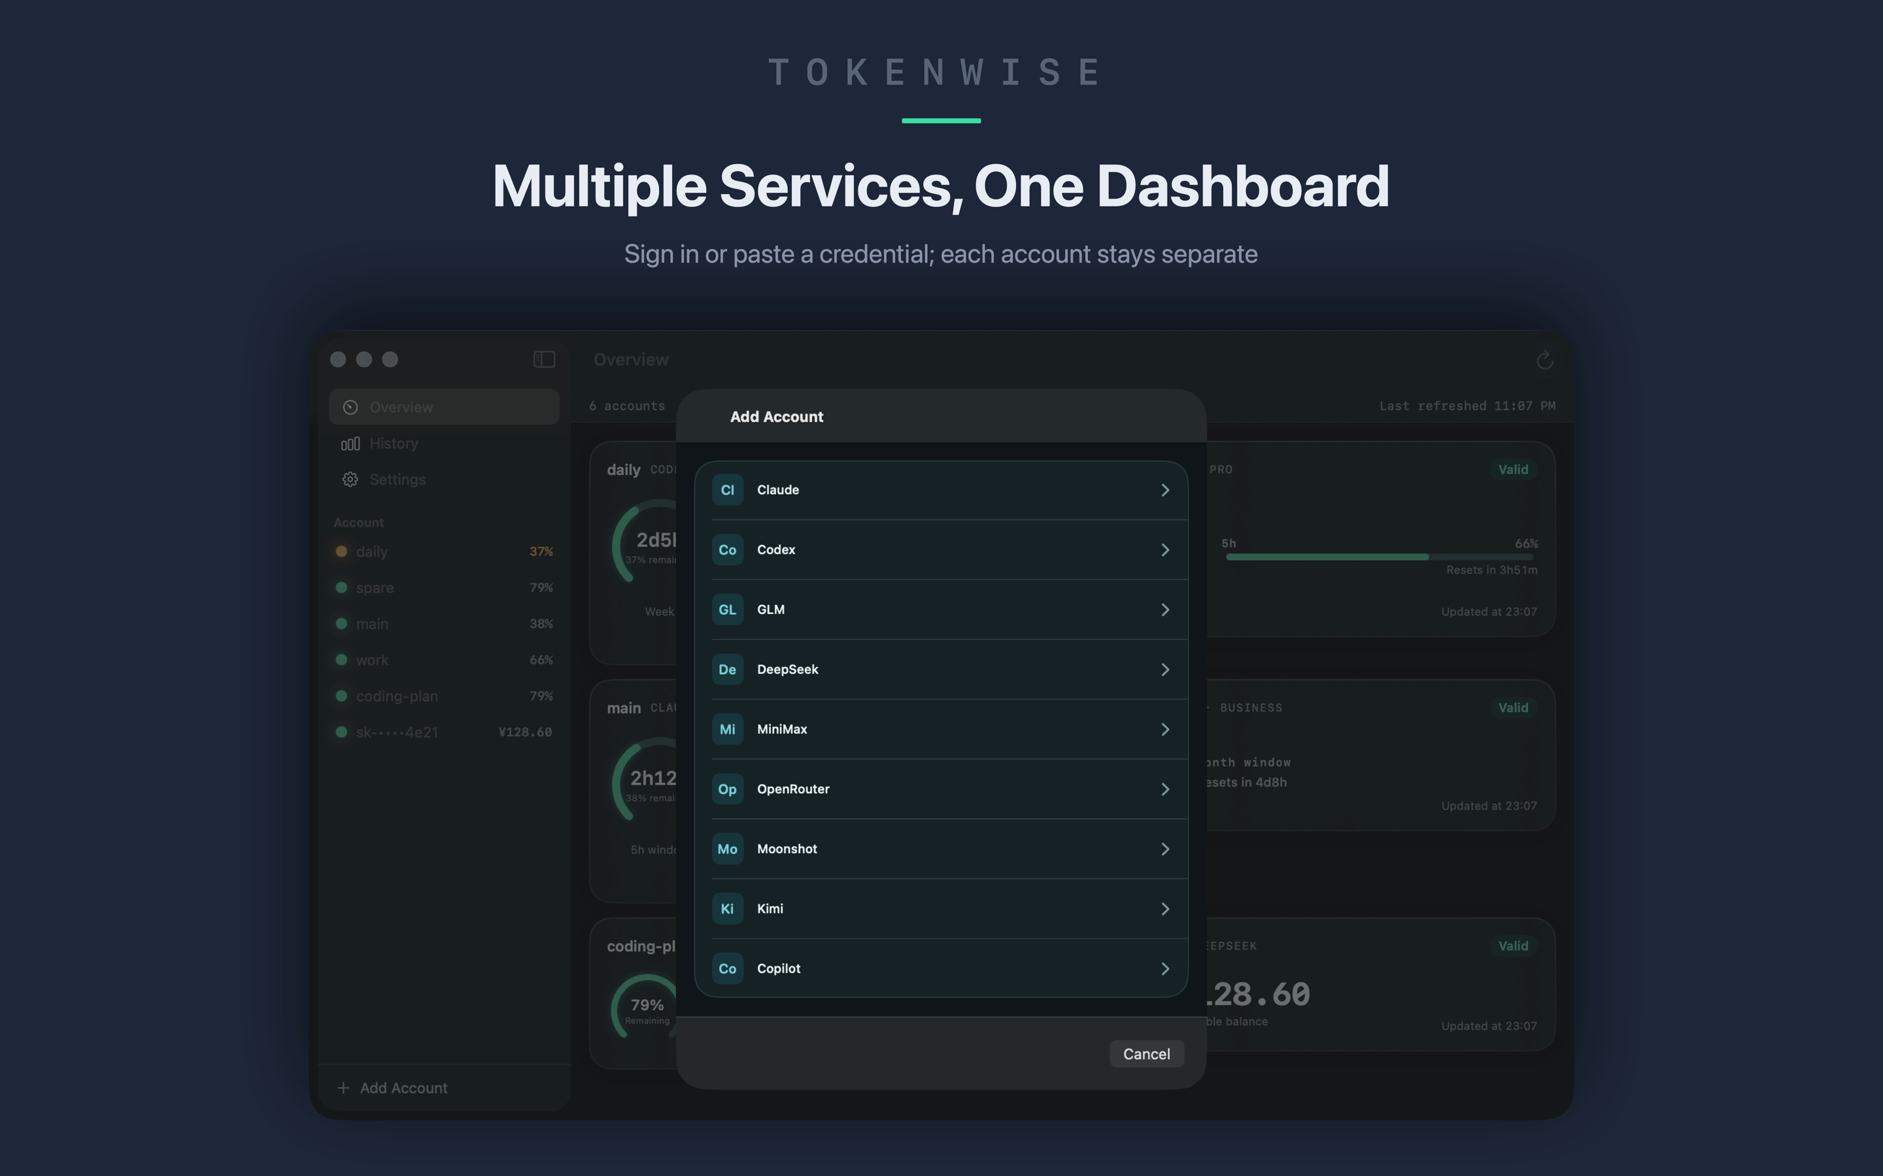1883x1176 pixels.
Task: Choose the OpenRouter service label
Action: tap(793, 789)
